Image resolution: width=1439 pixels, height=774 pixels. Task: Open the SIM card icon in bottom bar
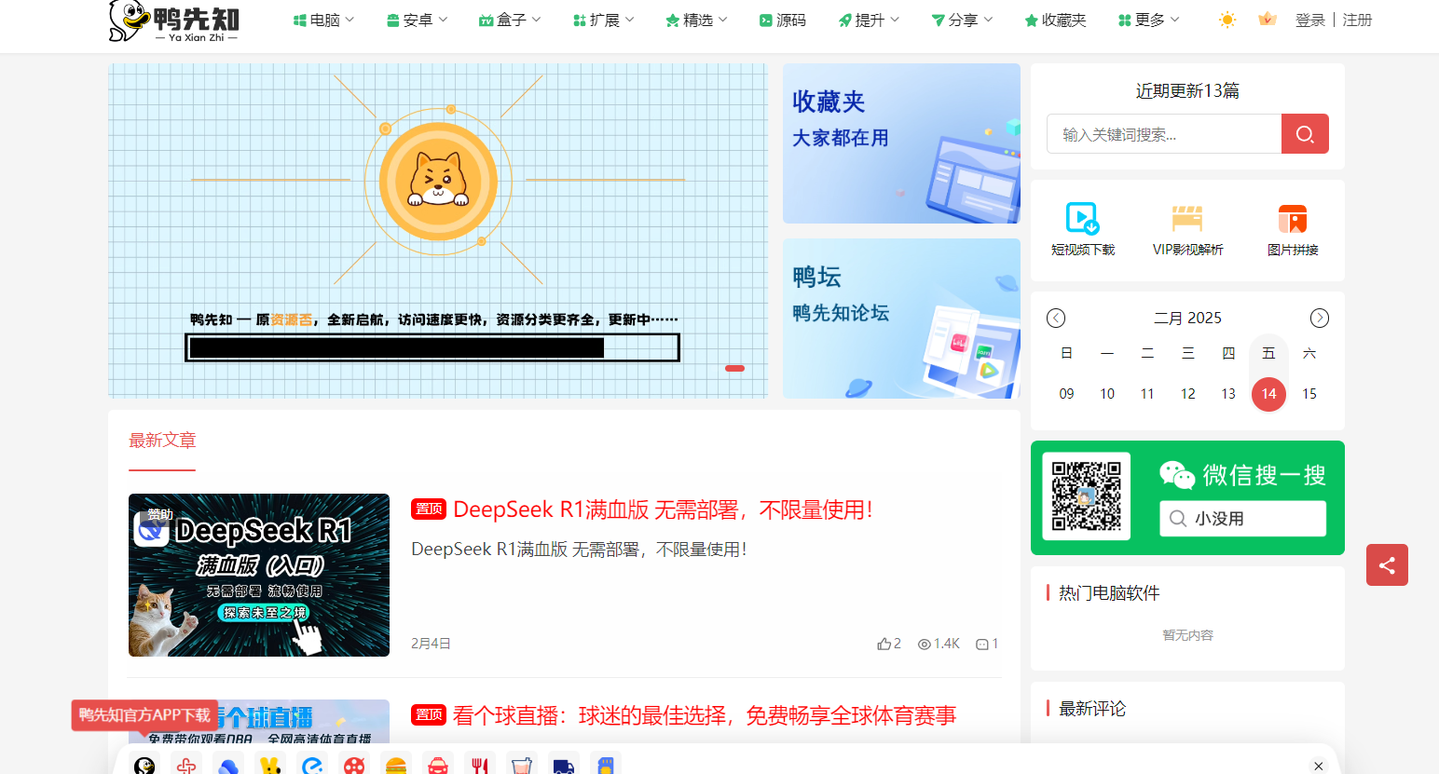606,766
